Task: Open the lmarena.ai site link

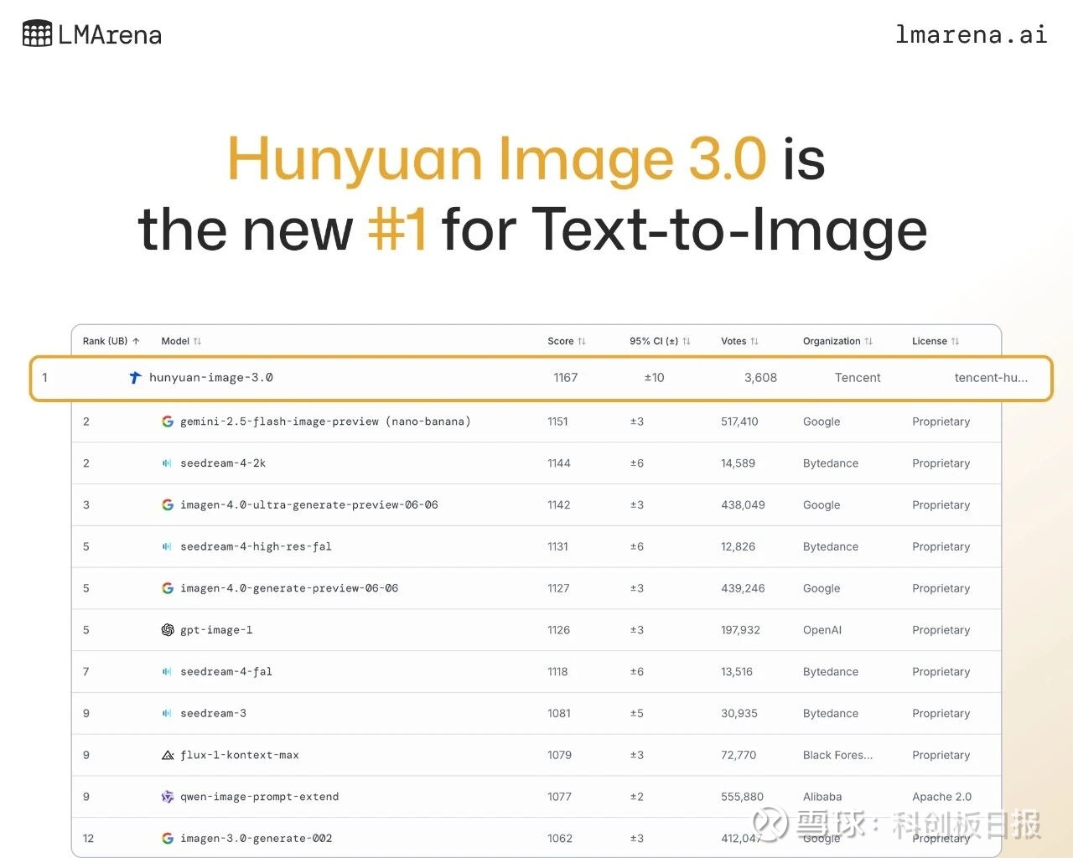Action: (x=972, y=34)
